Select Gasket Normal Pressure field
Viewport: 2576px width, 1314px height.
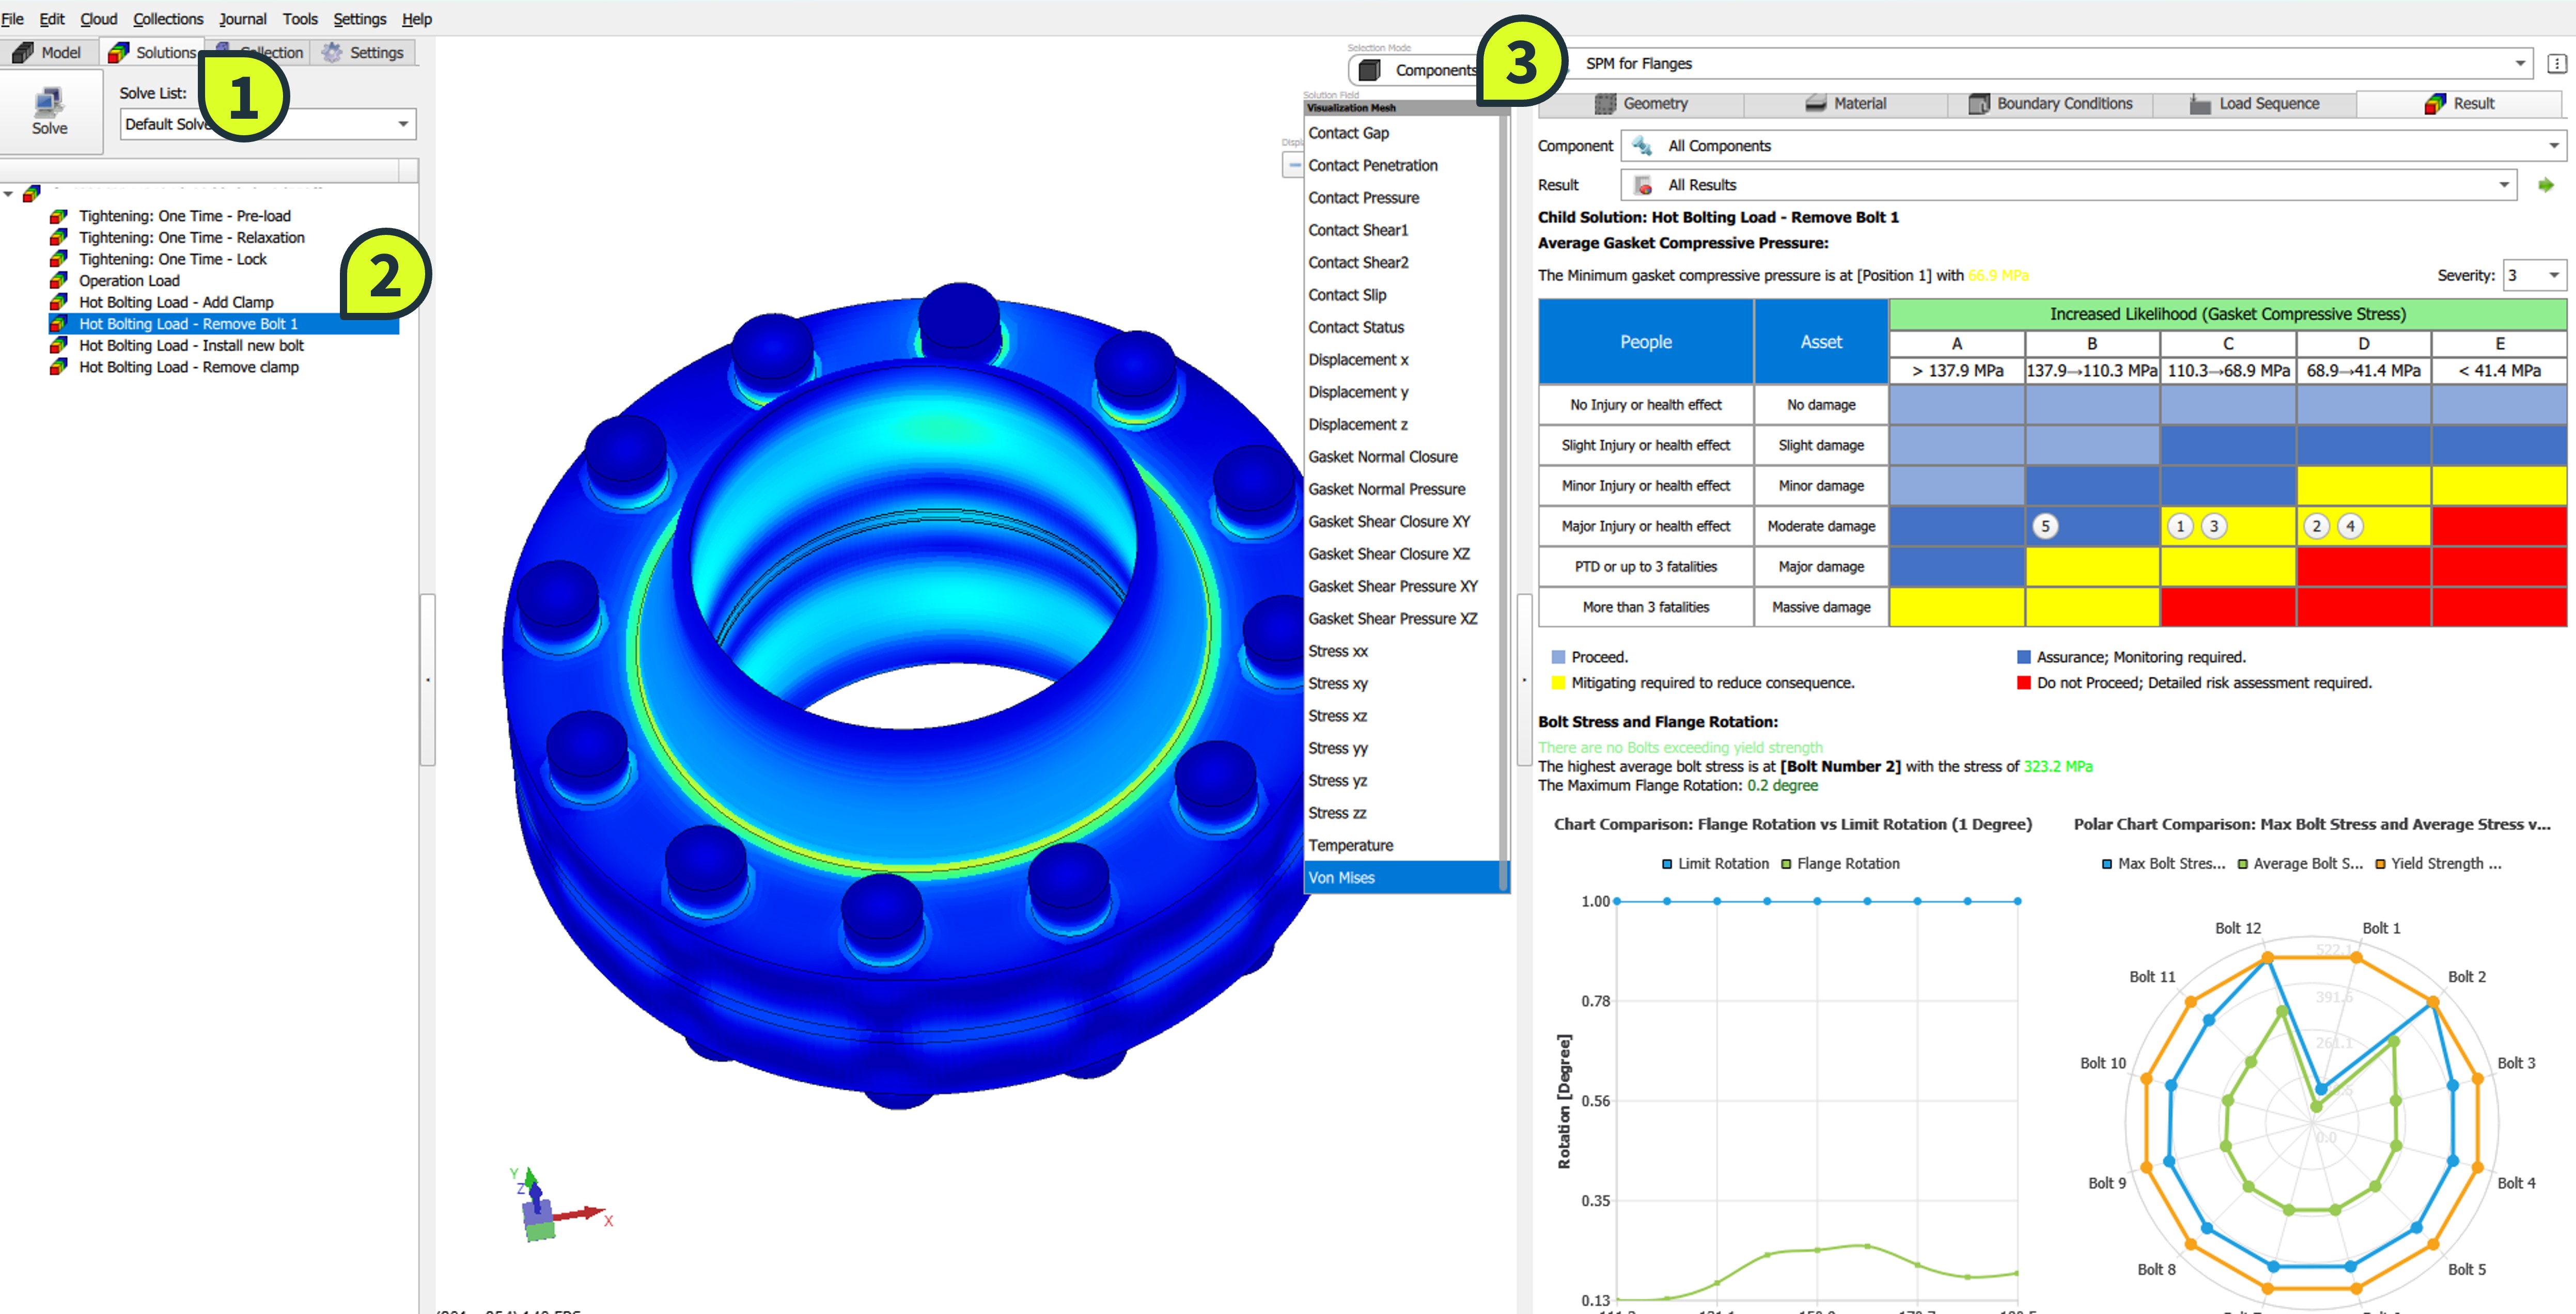click(1386, 488)
